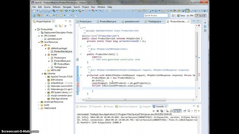This screenshot has height=134, width=239.
Task: Minimize the editor area
Action: [194, 21]
